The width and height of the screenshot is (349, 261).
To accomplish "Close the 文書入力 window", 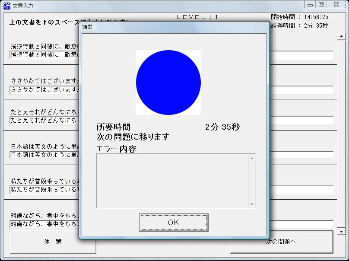I will point(336,4).
